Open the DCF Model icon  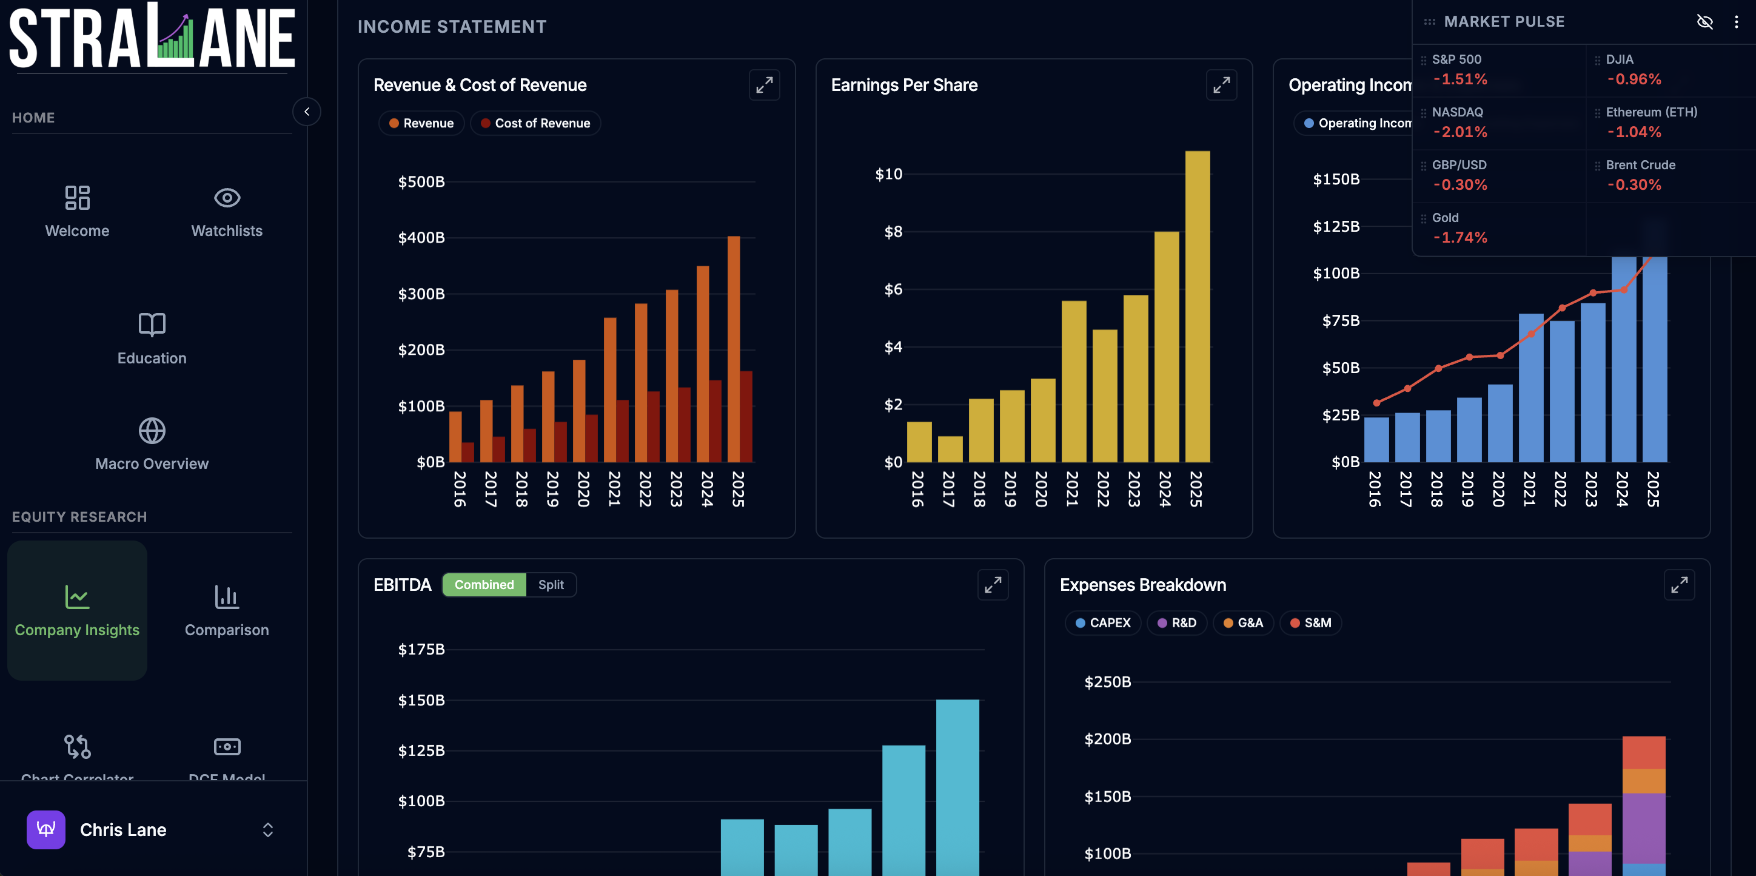[226, 746]
